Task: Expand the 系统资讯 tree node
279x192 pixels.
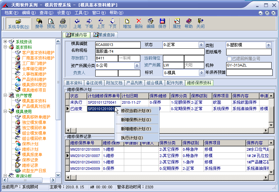Action: point(5,42)
